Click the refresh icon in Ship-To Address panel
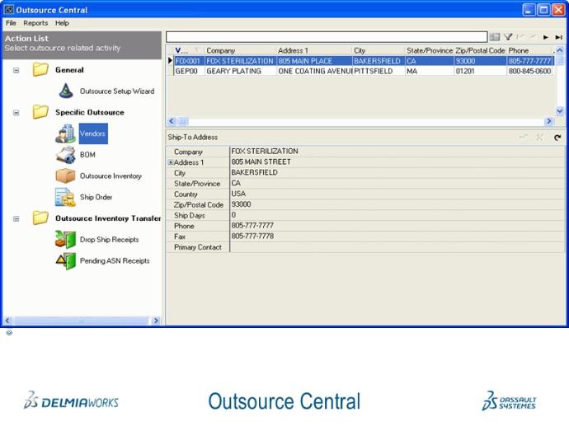The image size is (569, 426). [x=557, y=137]
